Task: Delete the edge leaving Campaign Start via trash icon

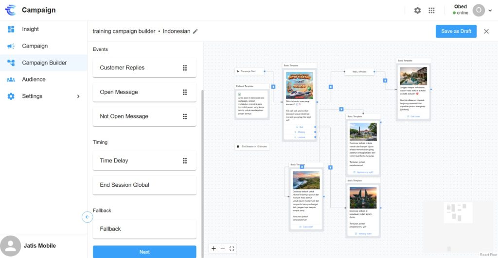Action: [273, 86]
